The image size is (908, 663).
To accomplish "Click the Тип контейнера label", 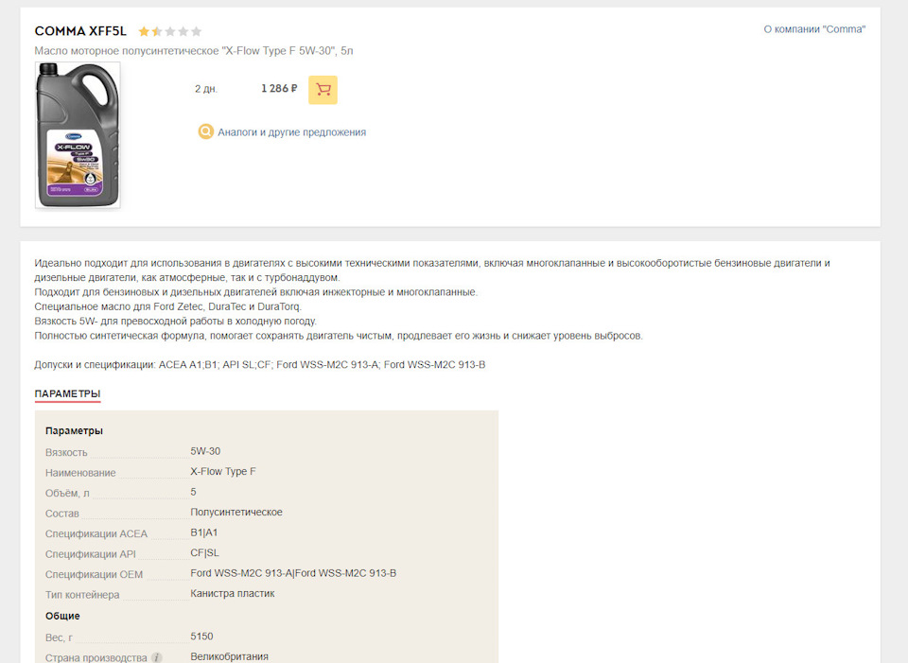I will click(82, 595).
